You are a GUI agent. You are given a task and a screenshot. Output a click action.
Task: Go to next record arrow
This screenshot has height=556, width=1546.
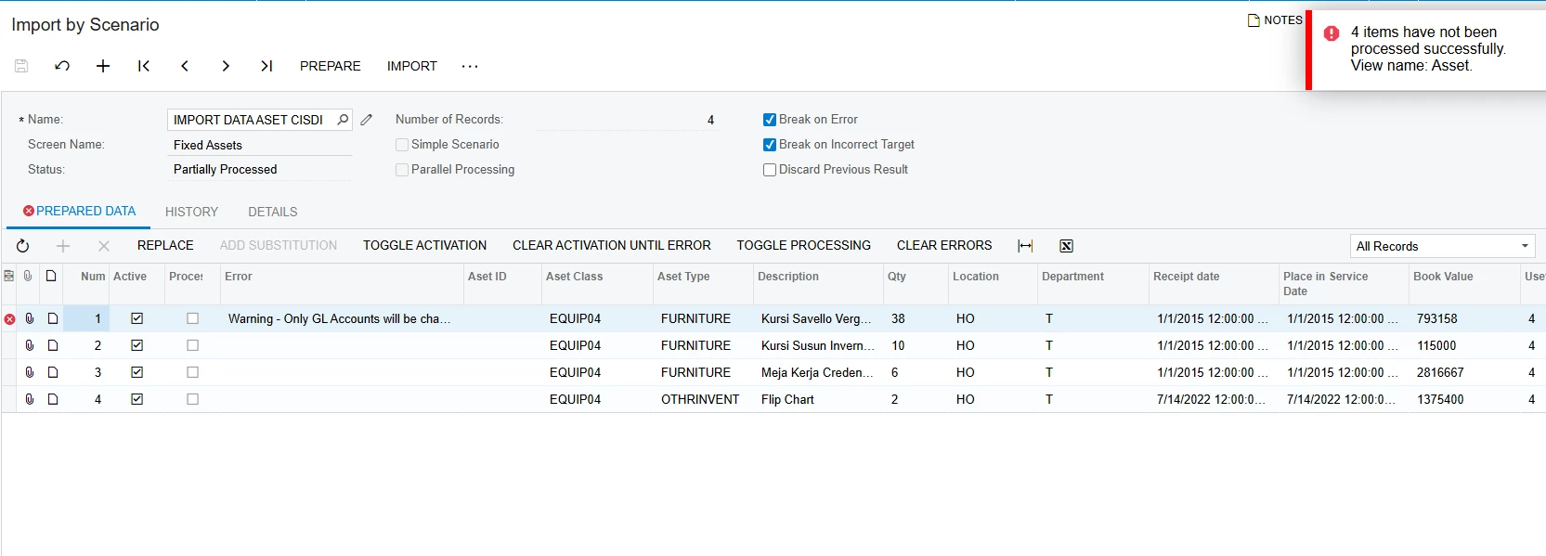pyautogui.click(x=226, y=66)
